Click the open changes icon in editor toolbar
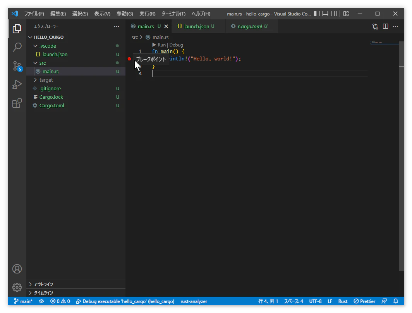Image resolution: width=412 pixels, height=313 pixels. coord(375,26)
